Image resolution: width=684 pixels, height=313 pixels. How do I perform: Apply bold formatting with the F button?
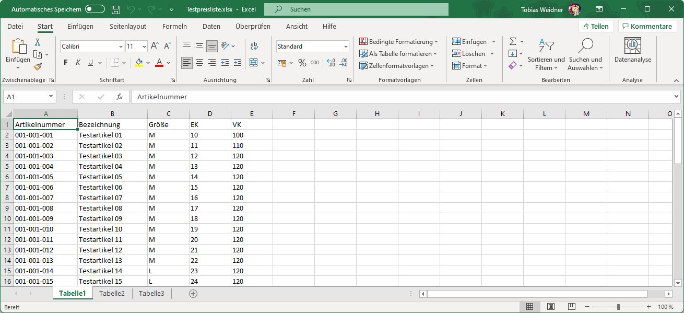click(x=66, y=63)
